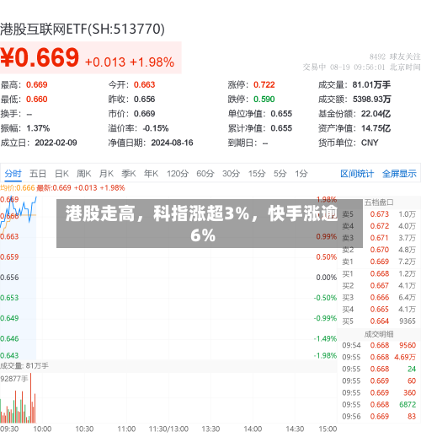Viewport: 421px width, 448px height.
Task: Switch to the 分时 chart tab
Action: (x=13, y=174)
